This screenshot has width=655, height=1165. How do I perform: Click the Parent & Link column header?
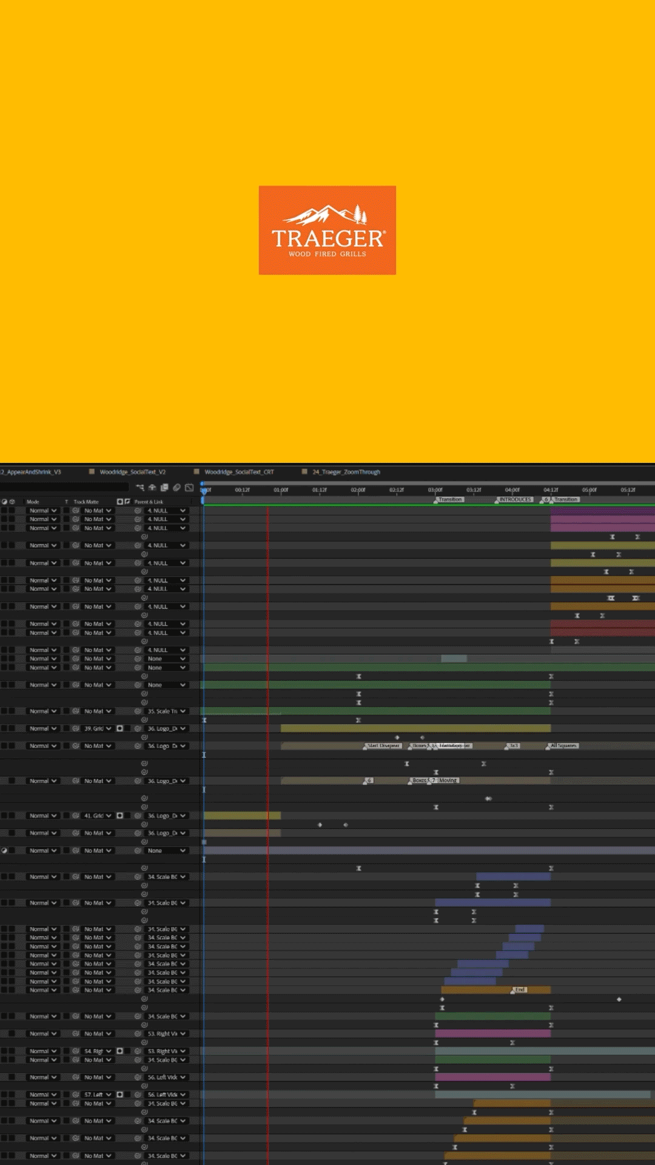pos(149,502)
